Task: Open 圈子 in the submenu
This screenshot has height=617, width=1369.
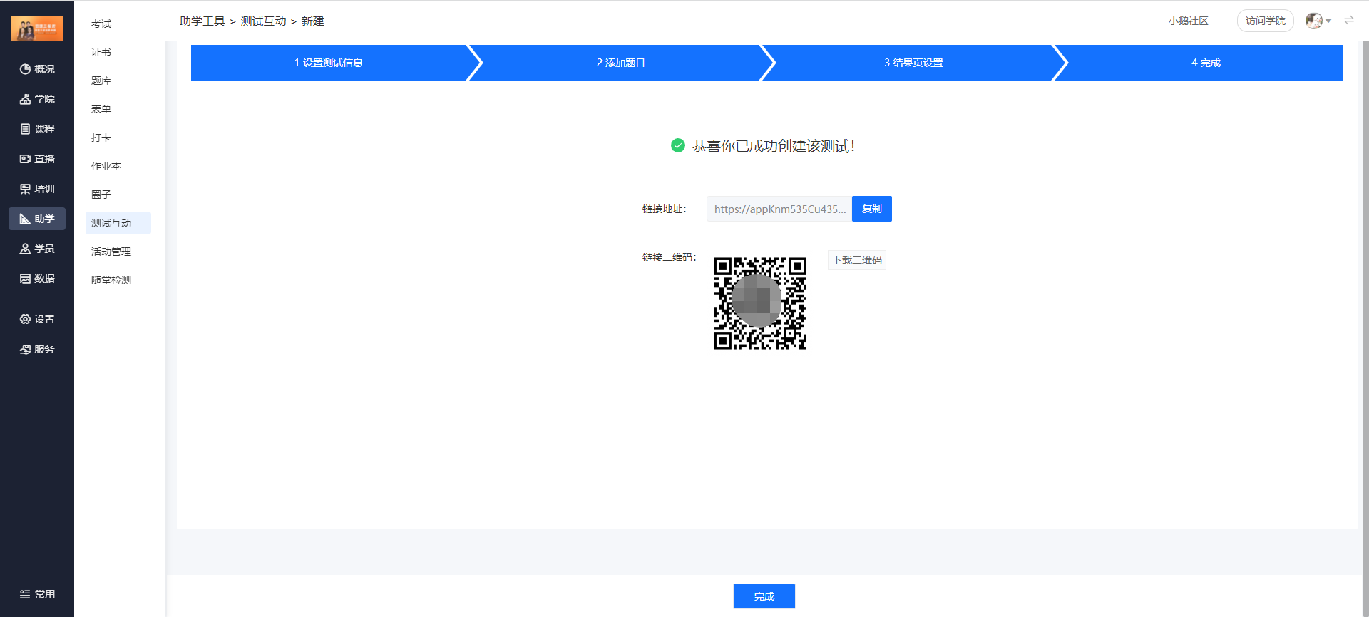Action: (x=101, y=195)
